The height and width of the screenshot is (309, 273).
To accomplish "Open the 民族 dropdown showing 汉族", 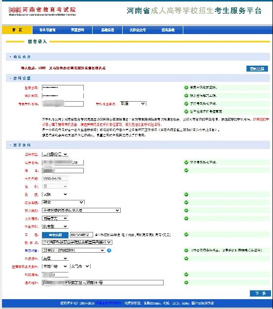I will click(55, 194).
